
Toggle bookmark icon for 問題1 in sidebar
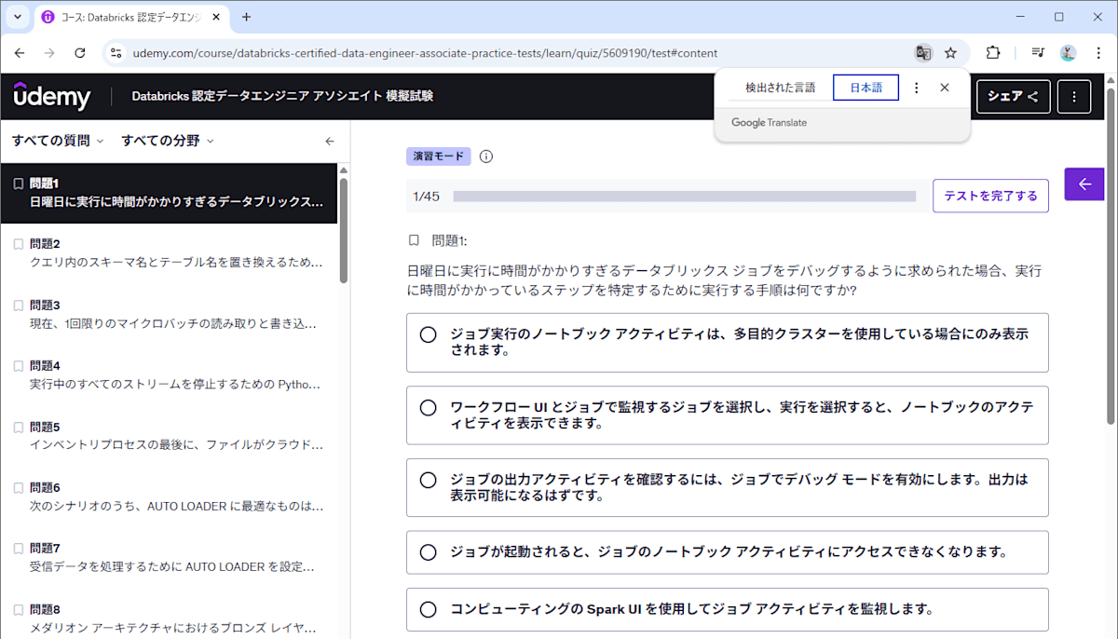tap(18, 184)
